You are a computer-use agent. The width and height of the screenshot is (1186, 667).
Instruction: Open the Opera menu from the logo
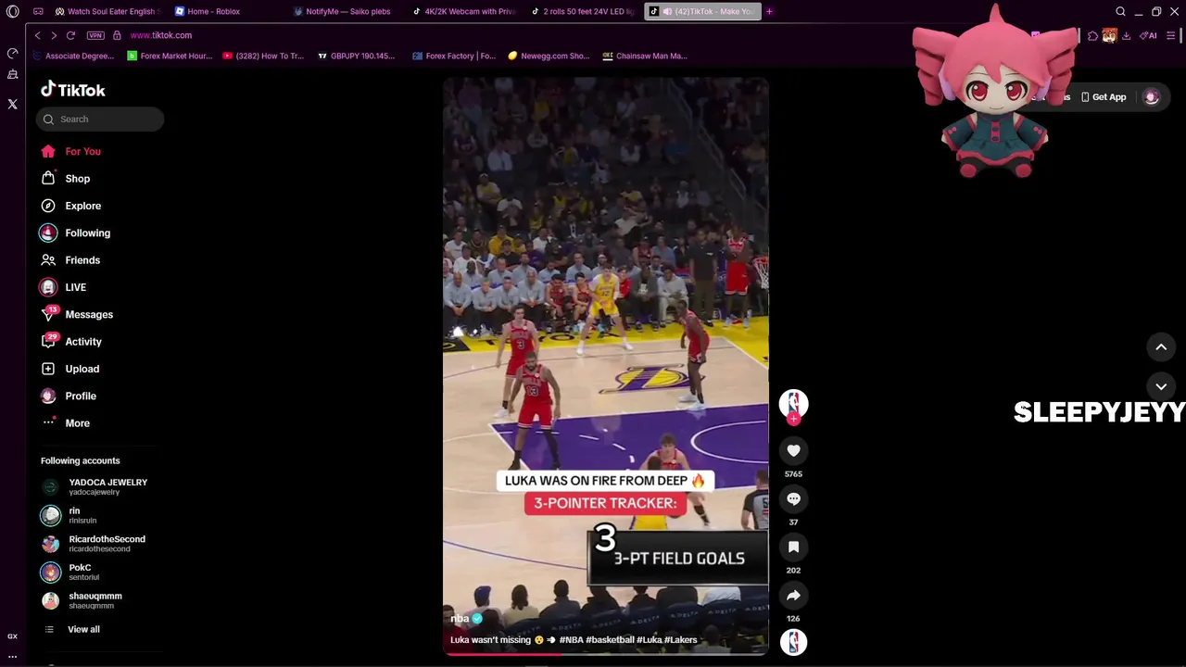tap(12, 11)
